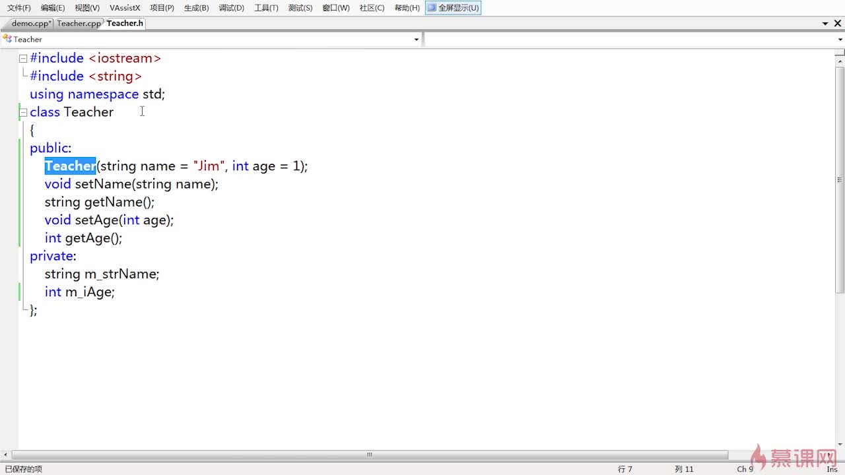The image size is (845, 475).
Task: Click the highlighted Teacher constructor name
Action: [x=71, y=166]
